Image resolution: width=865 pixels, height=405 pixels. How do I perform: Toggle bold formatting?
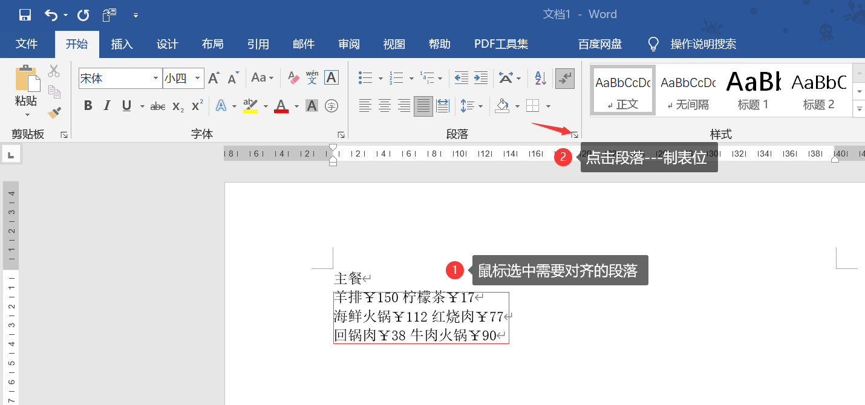point(88,106)
